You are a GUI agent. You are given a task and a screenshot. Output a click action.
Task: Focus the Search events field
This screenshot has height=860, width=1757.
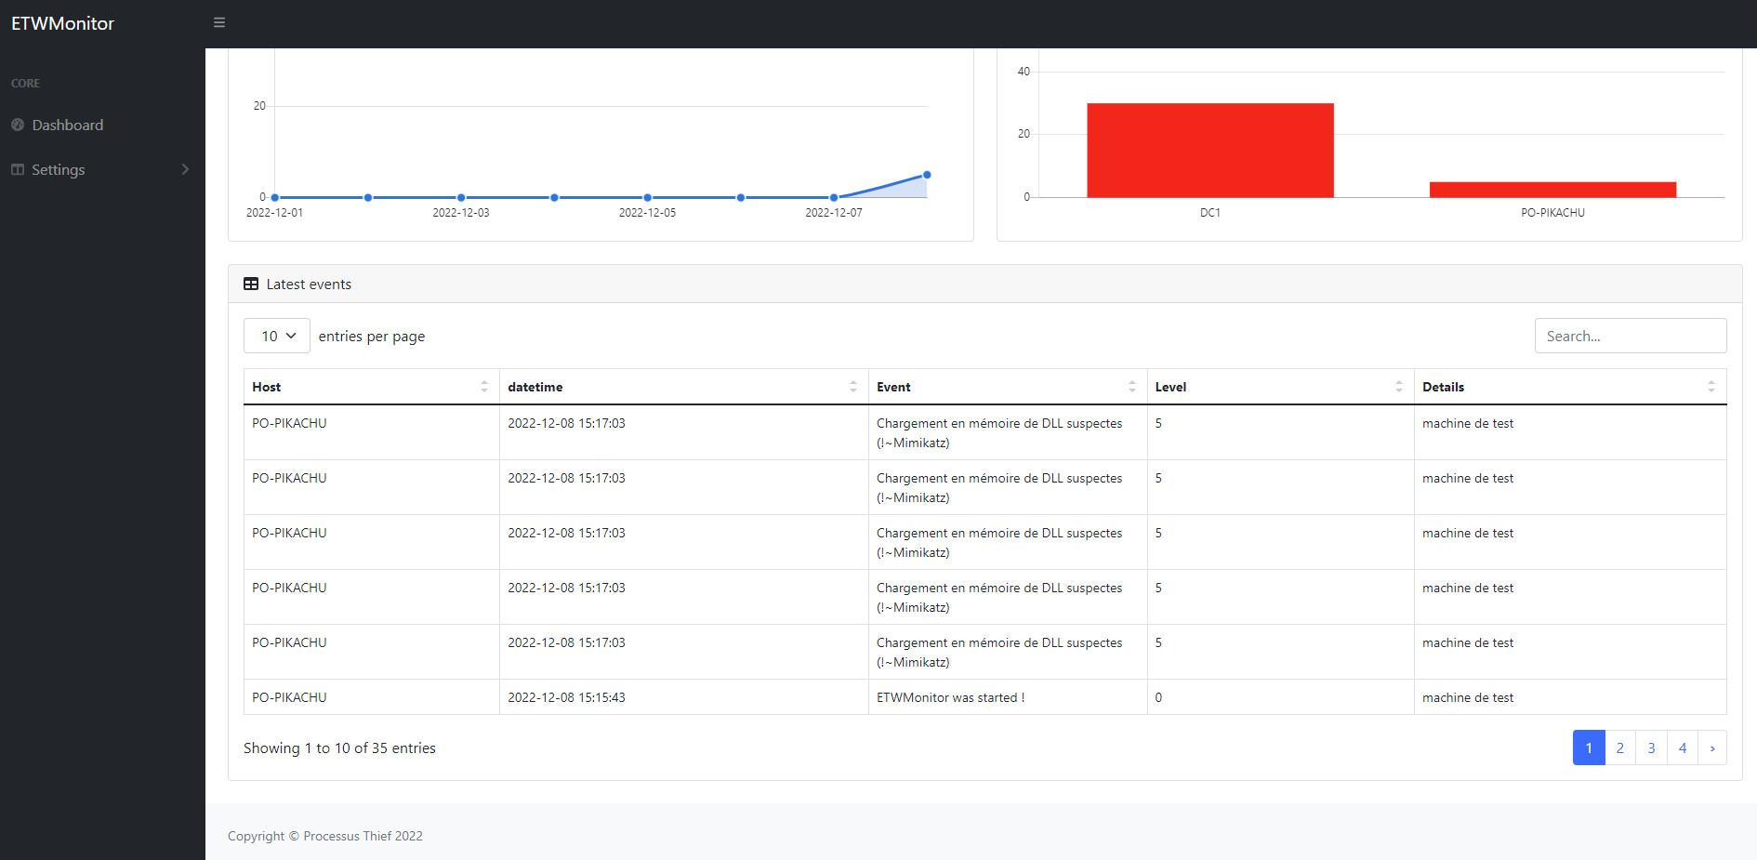1631,336
